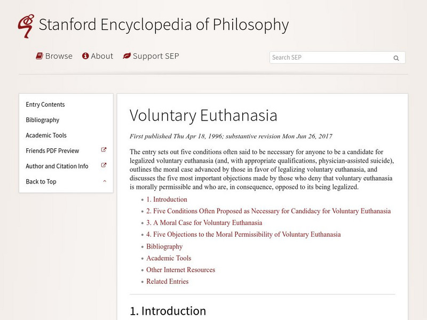
Task: Open Friends PDF Preview via its external-link icon
Action: click(105, 150)
